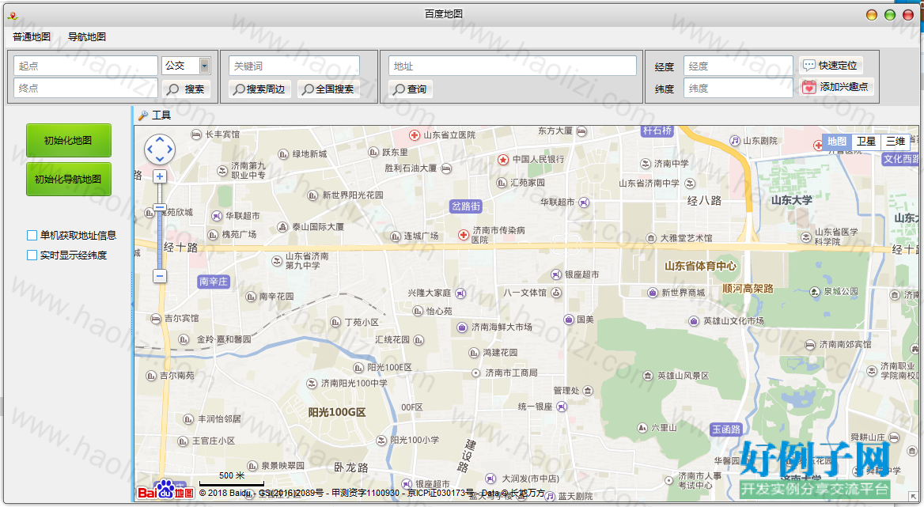Expand the 公交 transport mode dropdown

point(204,66)
